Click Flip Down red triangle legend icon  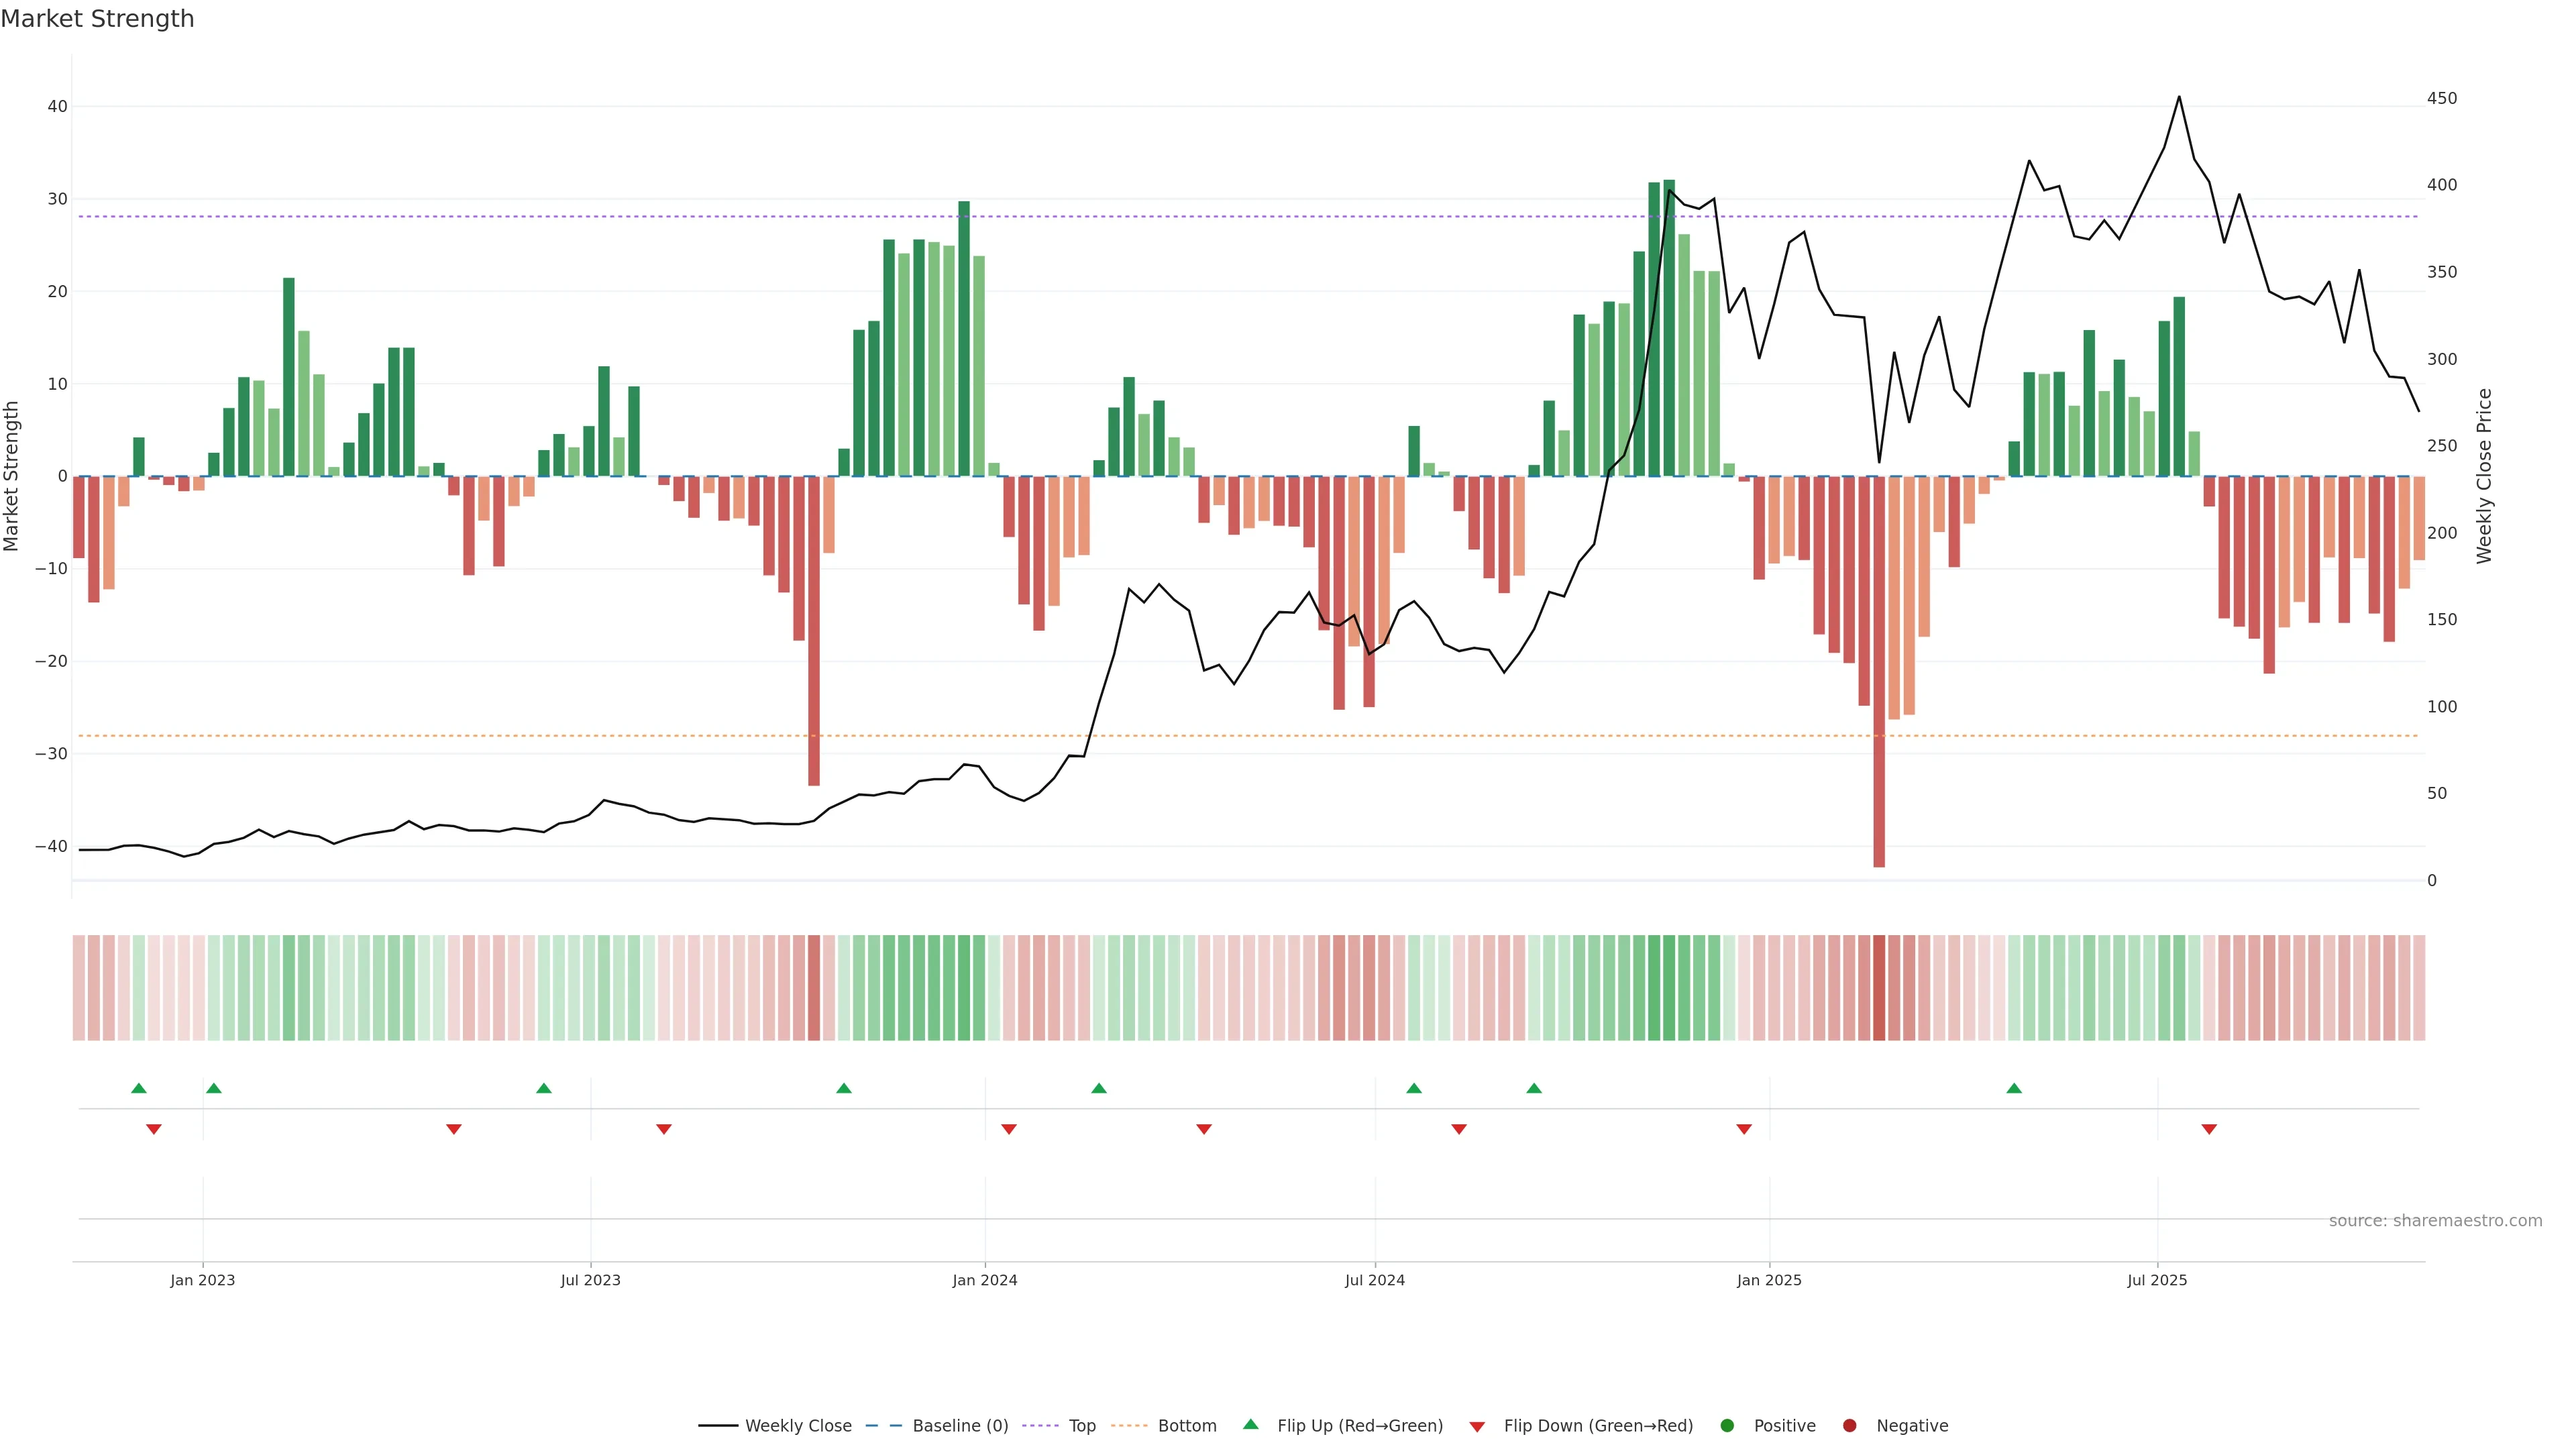point(1477,1427)
